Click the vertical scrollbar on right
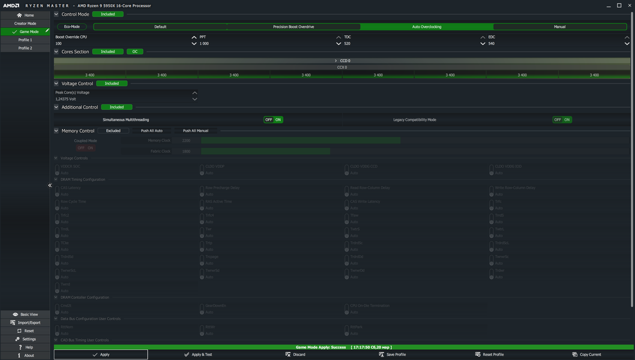 [631, 160]
